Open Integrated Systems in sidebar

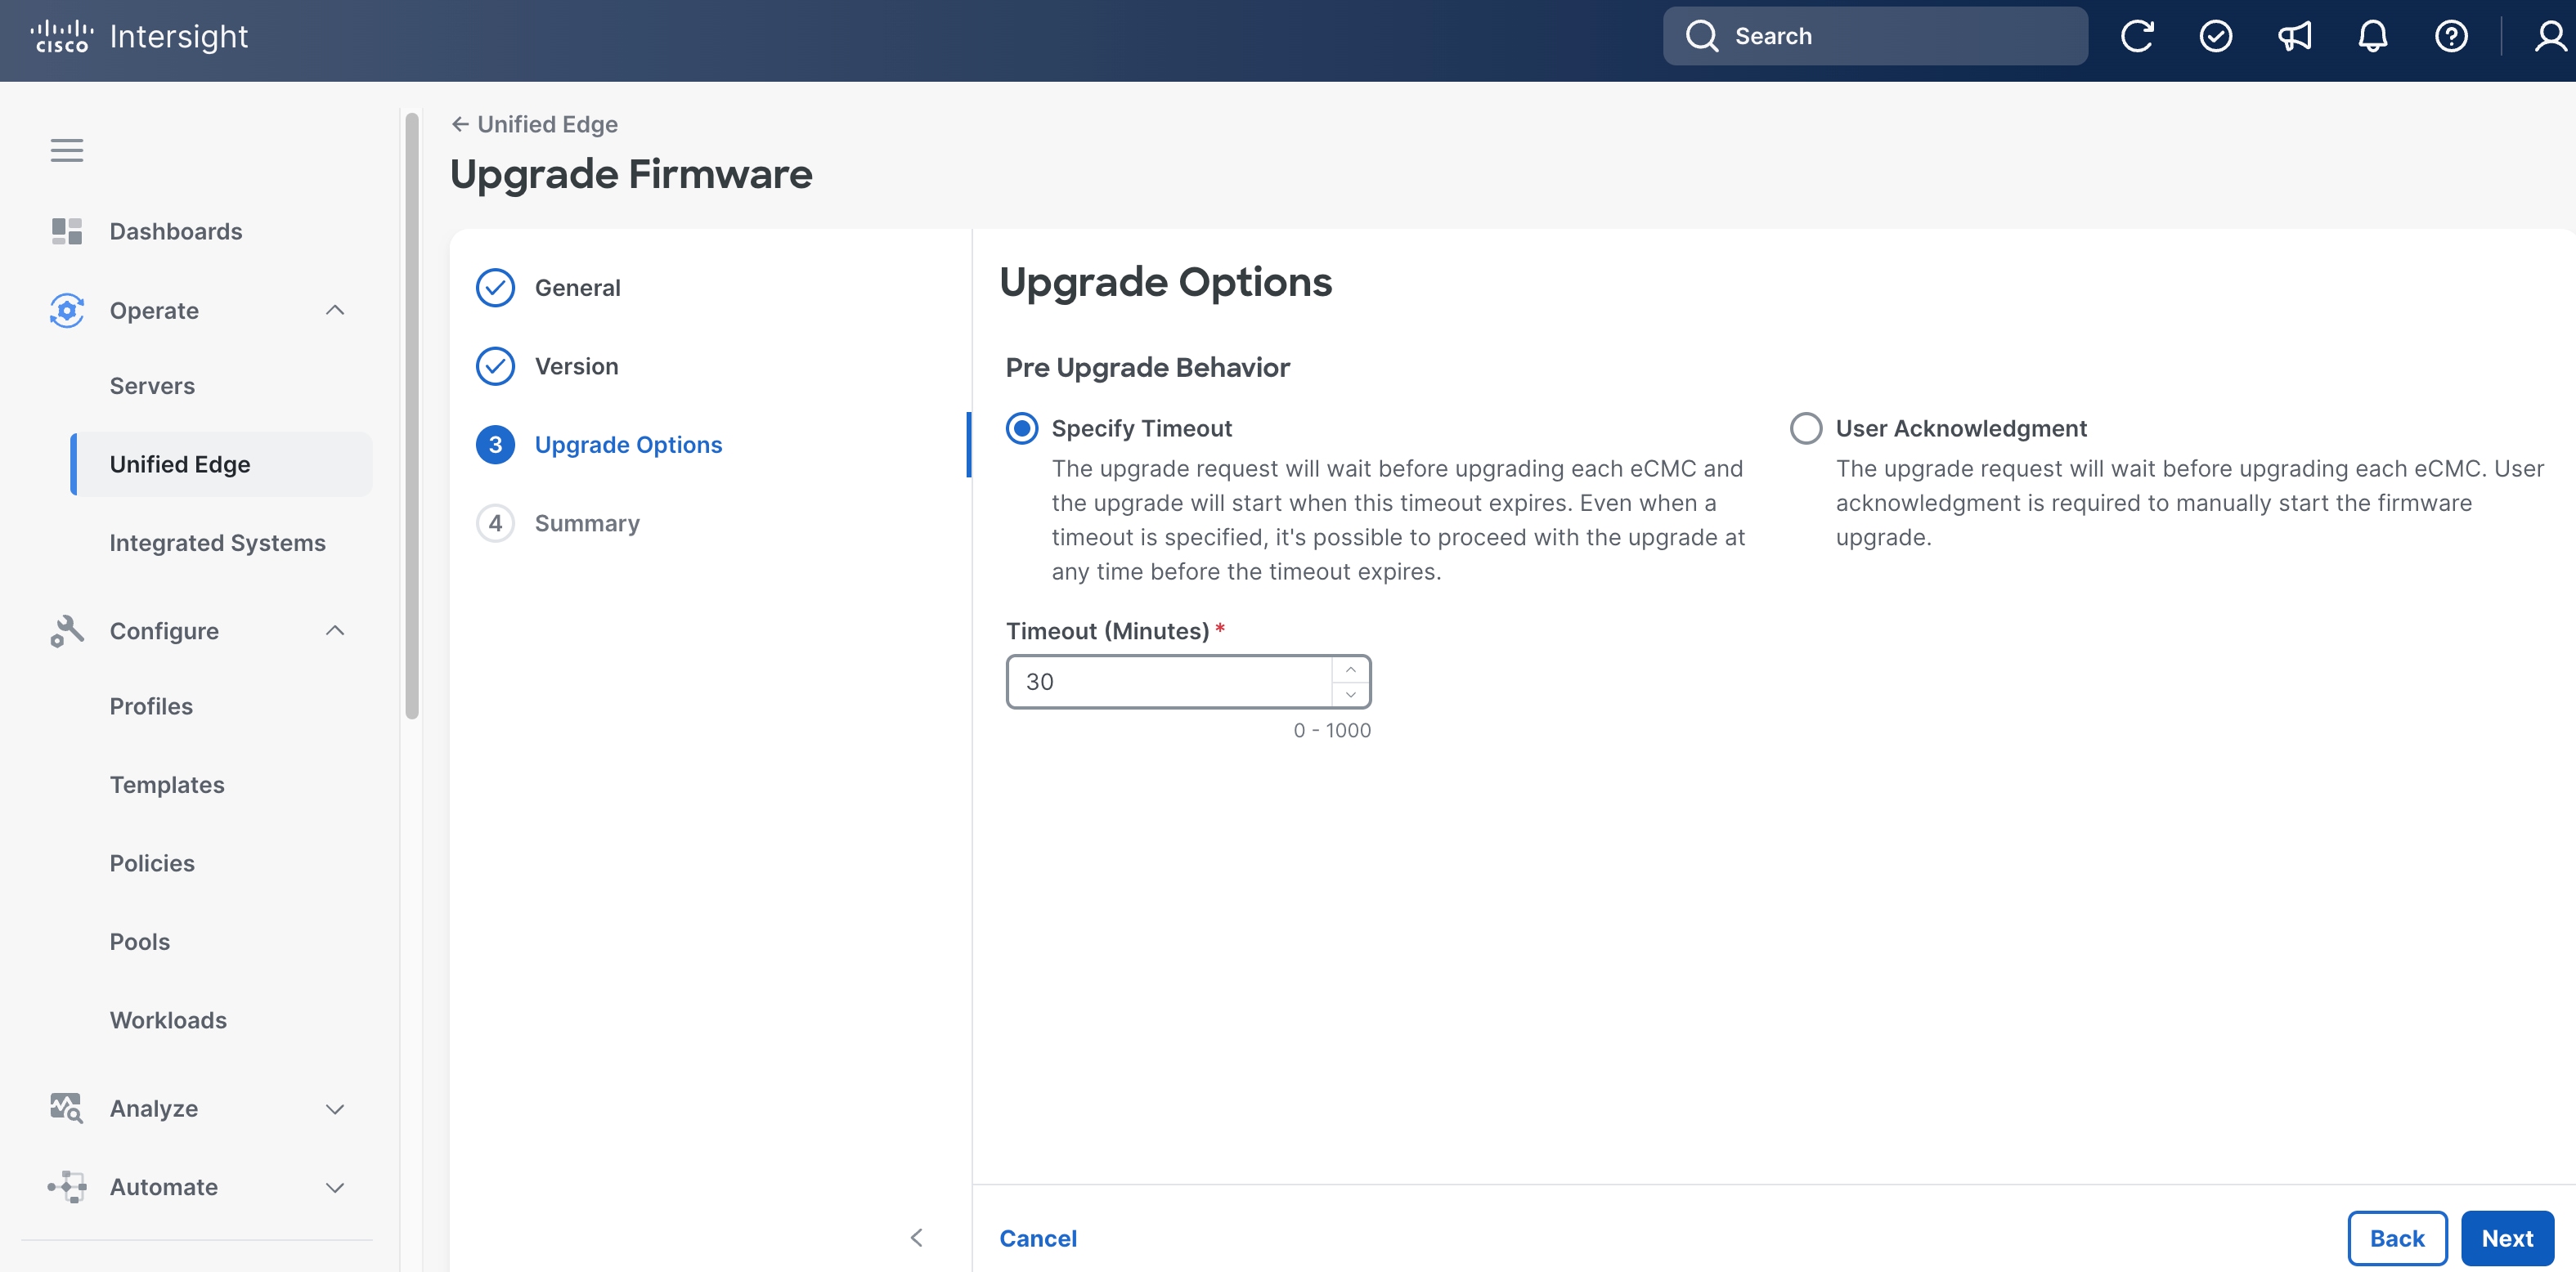click(217, 543)
